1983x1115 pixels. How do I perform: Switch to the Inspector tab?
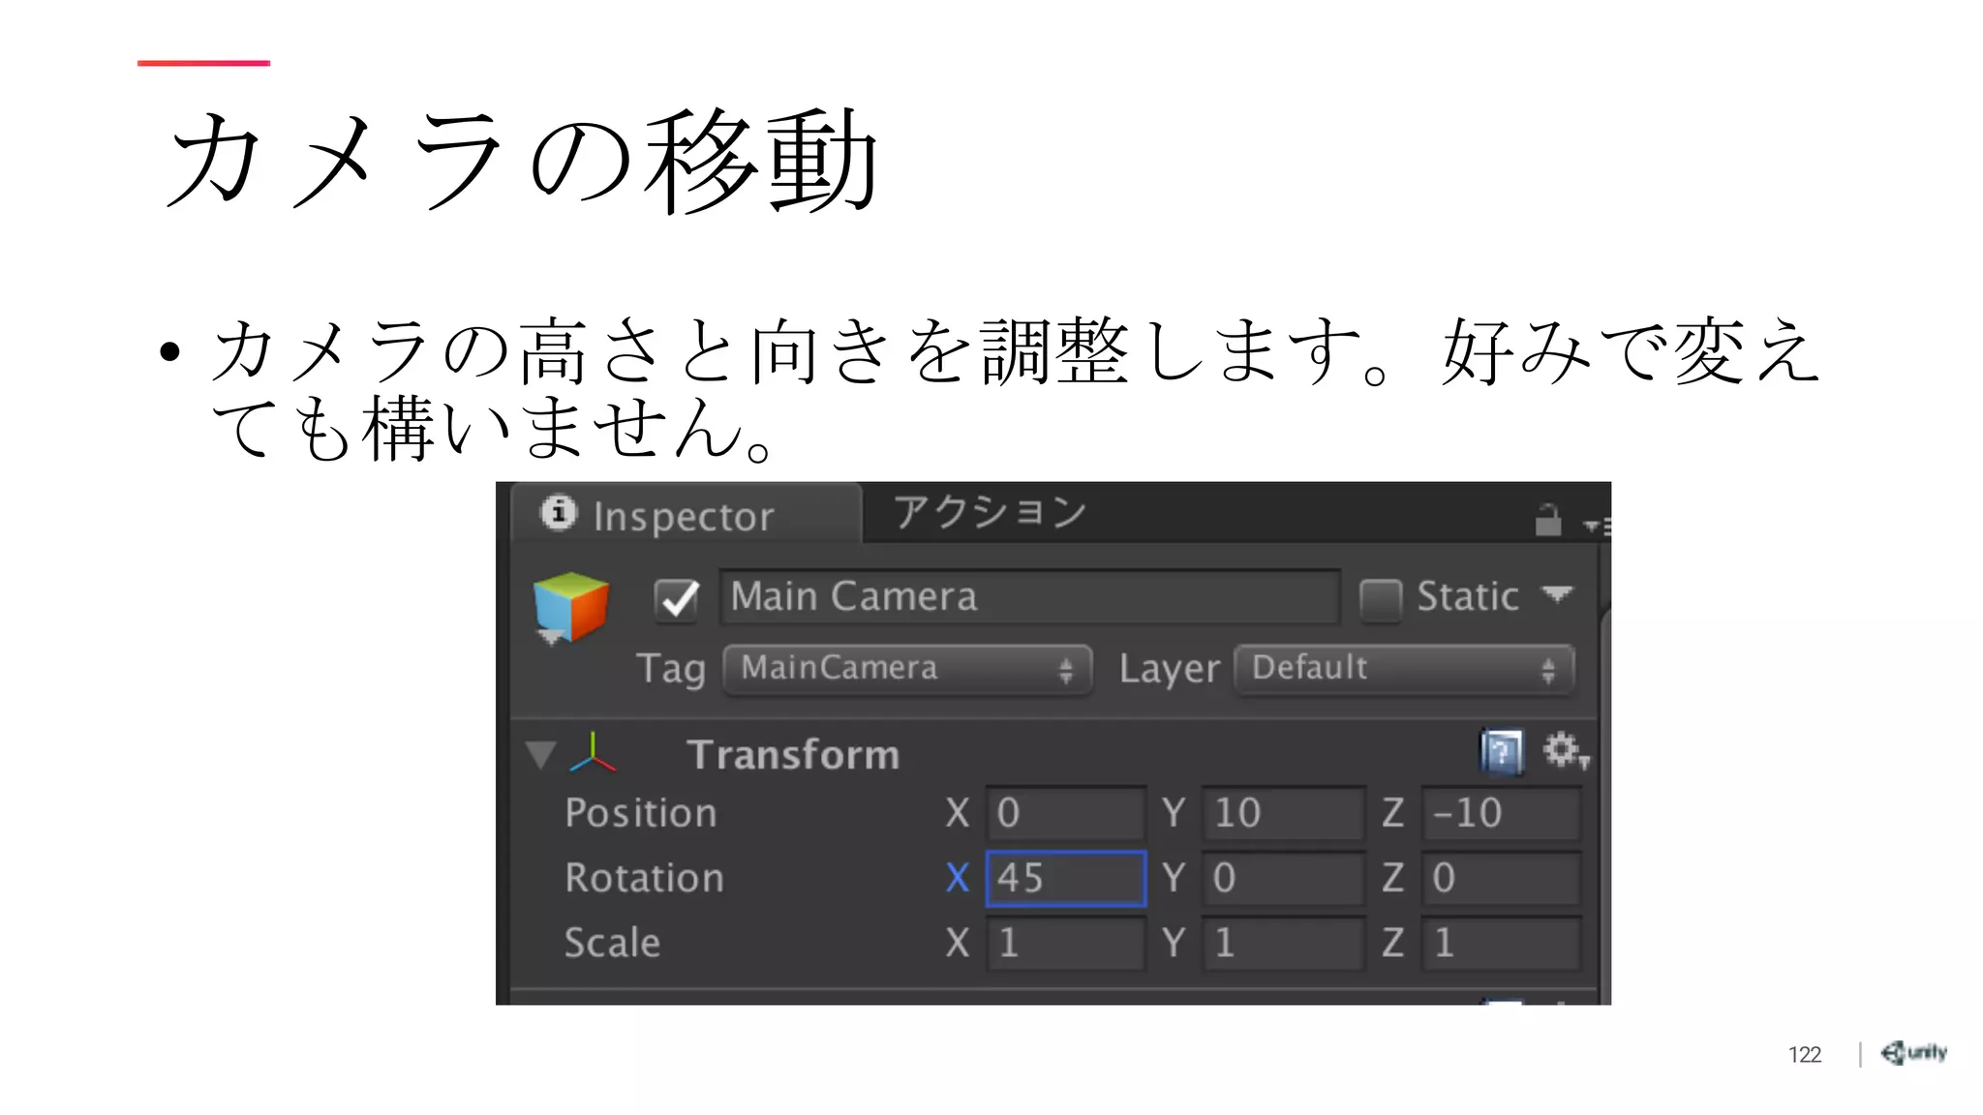click(685, 516)
